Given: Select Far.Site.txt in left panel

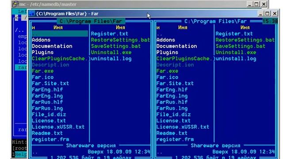Looking at the screenshot, I should tap(50, 83).
